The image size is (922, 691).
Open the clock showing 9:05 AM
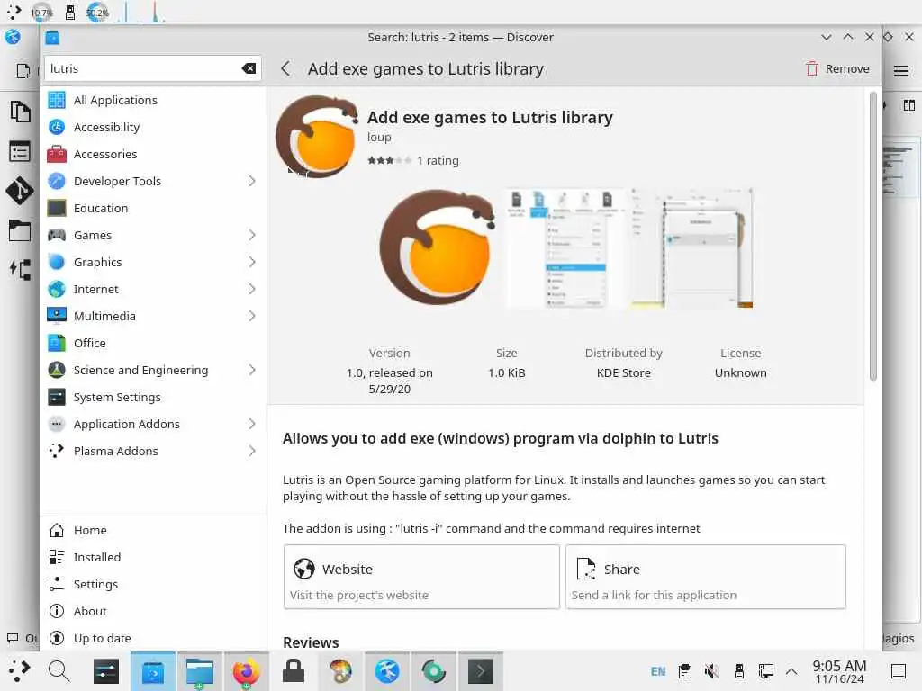coord(839,671)
